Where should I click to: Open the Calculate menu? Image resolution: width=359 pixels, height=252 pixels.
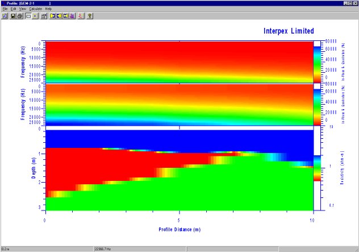(36, 10)
